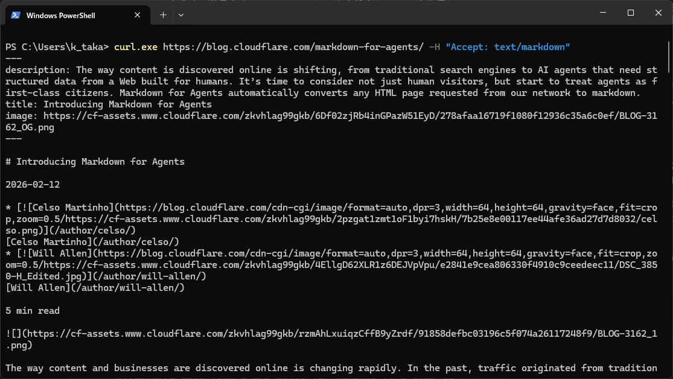The width and height of the screenshot is (673, 379).
Task: Click the 2026-02-12 date line
Action: click(33, 185)
